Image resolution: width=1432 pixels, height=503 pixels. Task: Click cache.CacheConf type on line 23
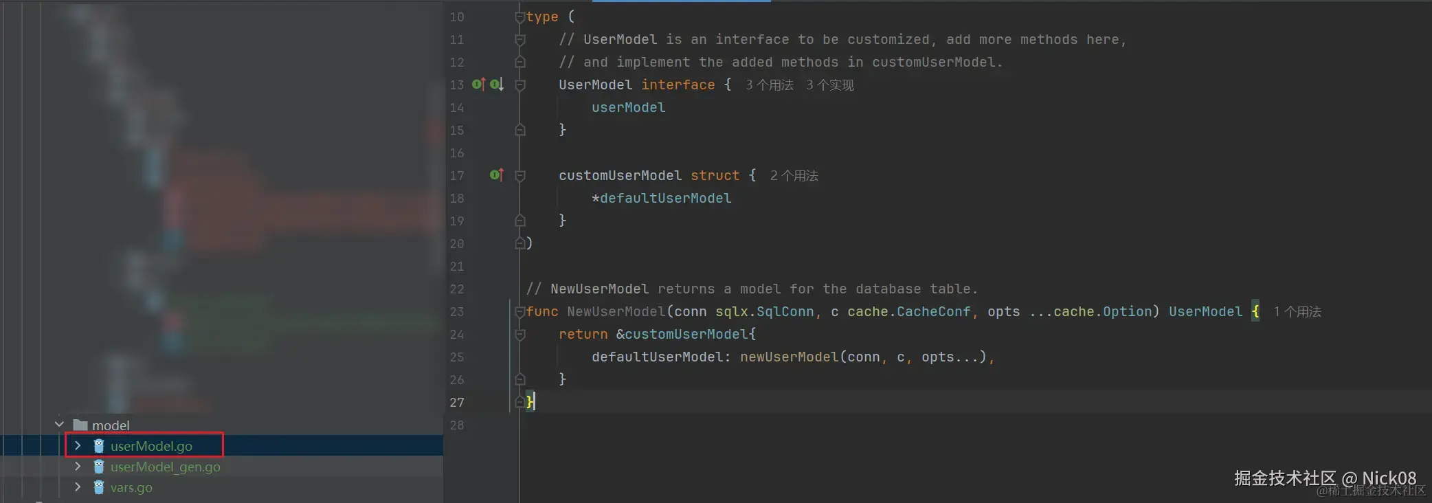tap(909, 311)
